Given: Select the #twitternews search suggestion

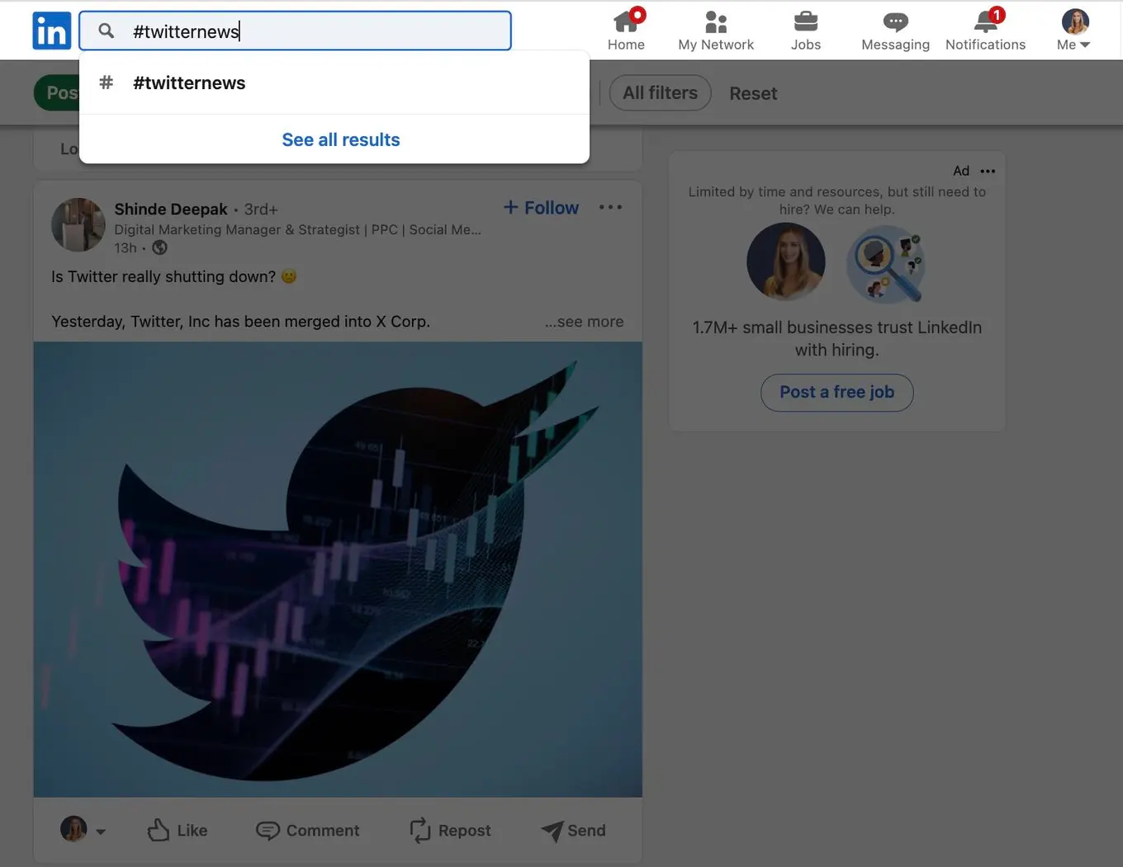Looking at the screenshot, I should click(x=189, y=82).
